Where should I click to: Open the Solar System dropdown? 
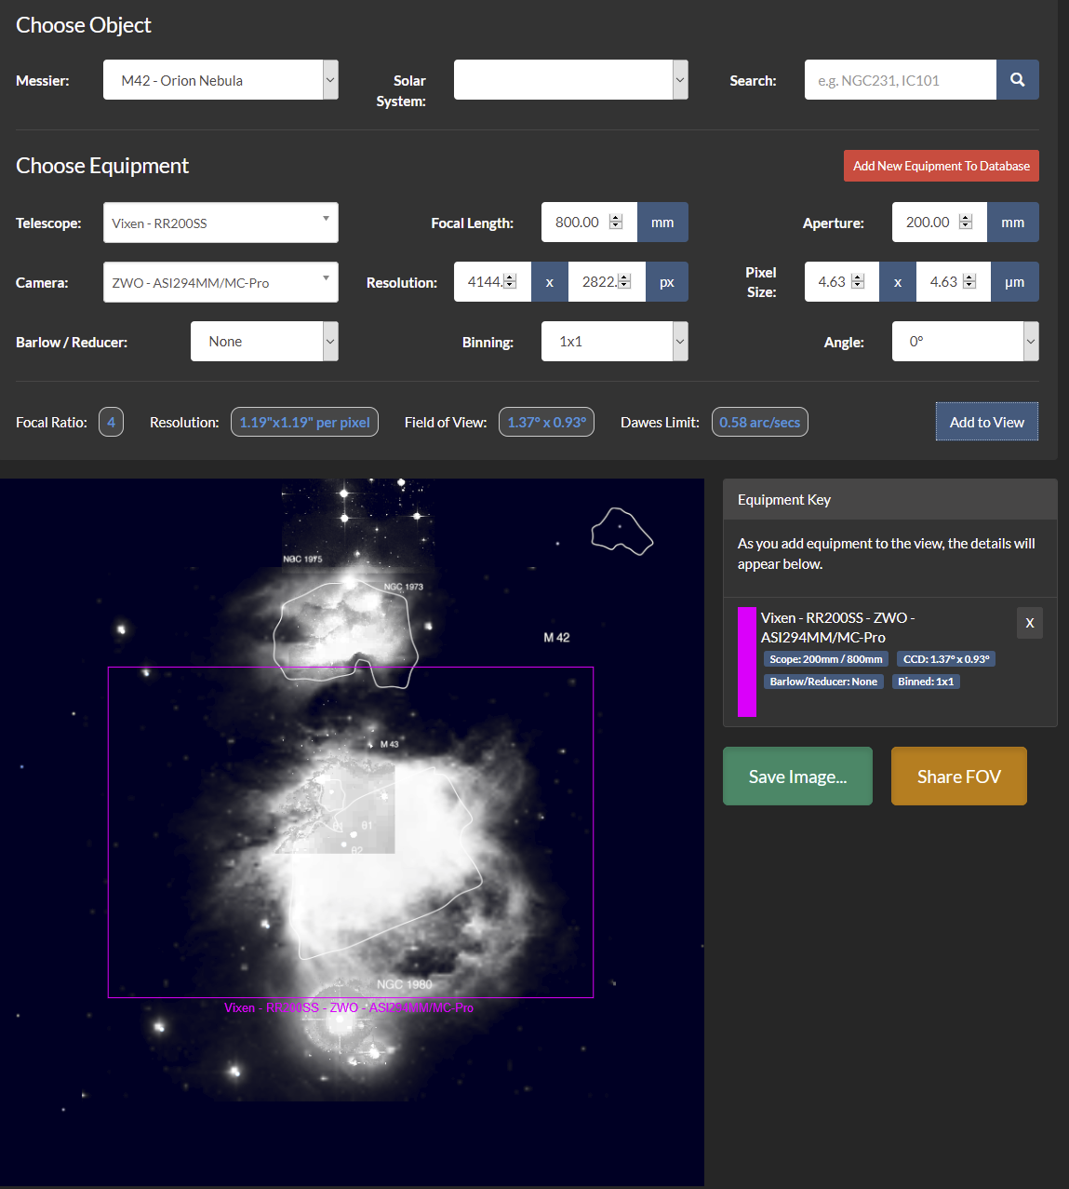click(x=570, y=80)
